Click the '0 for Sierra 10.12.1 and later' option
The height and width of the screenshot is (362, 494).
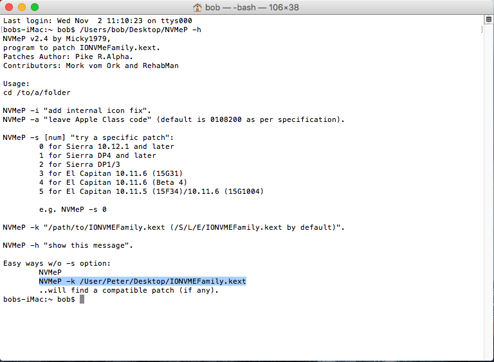106,146
